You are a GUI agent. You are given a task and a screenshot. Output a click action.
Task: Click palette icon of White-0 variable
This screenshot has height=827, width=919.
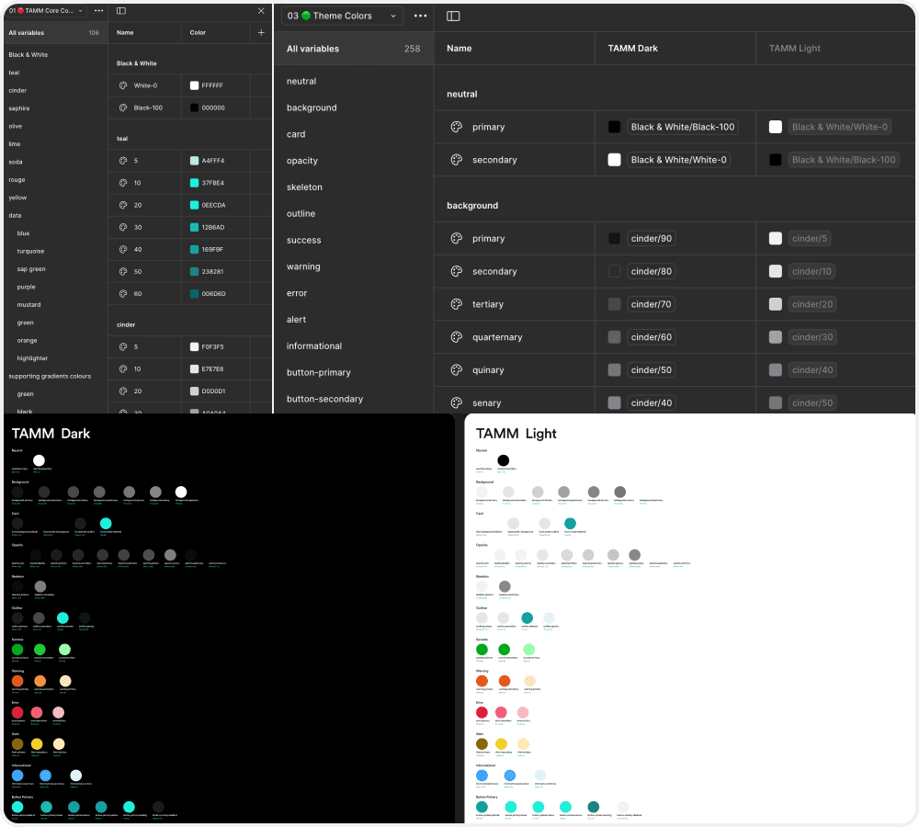pos(123,85)
